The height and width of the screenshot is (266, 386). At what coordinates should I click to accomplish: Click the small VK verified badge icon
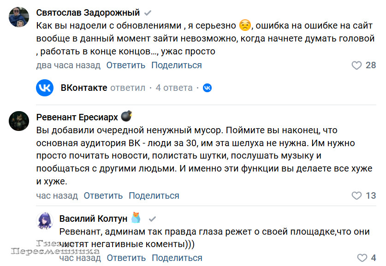click(x=208, y=88)
